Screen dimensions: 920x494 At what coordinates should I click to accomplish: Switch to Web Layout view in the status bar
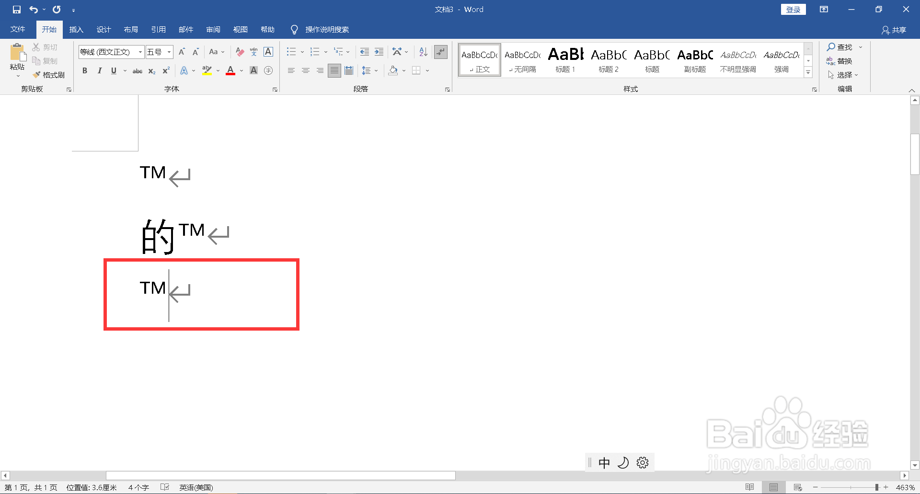point(798,487)
